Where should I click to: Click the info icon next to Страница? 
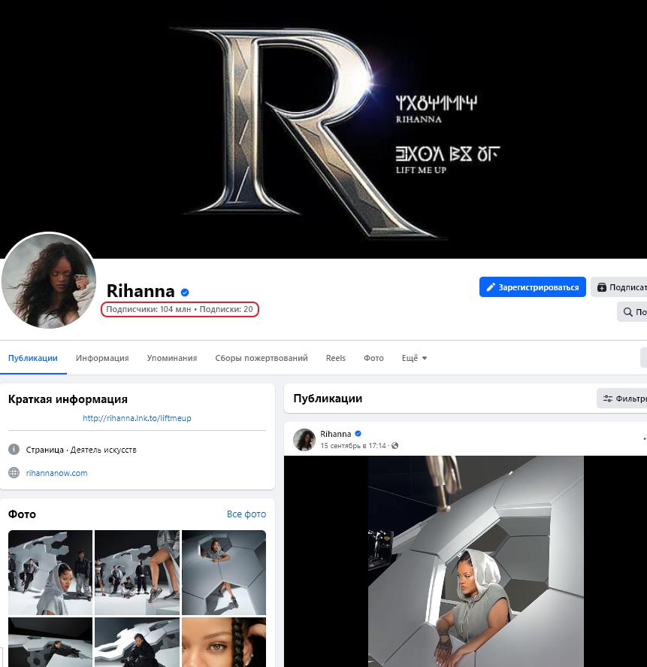14,450
